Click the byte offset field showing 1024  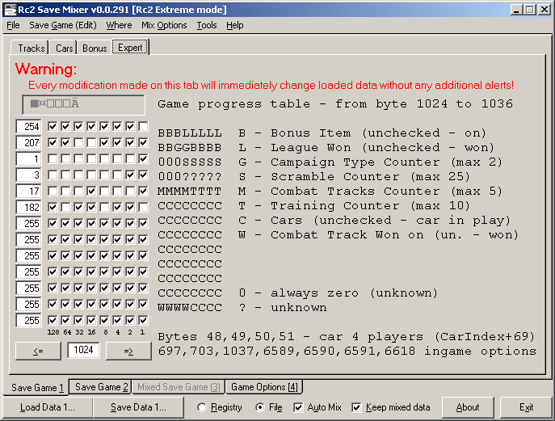(83, 350)
